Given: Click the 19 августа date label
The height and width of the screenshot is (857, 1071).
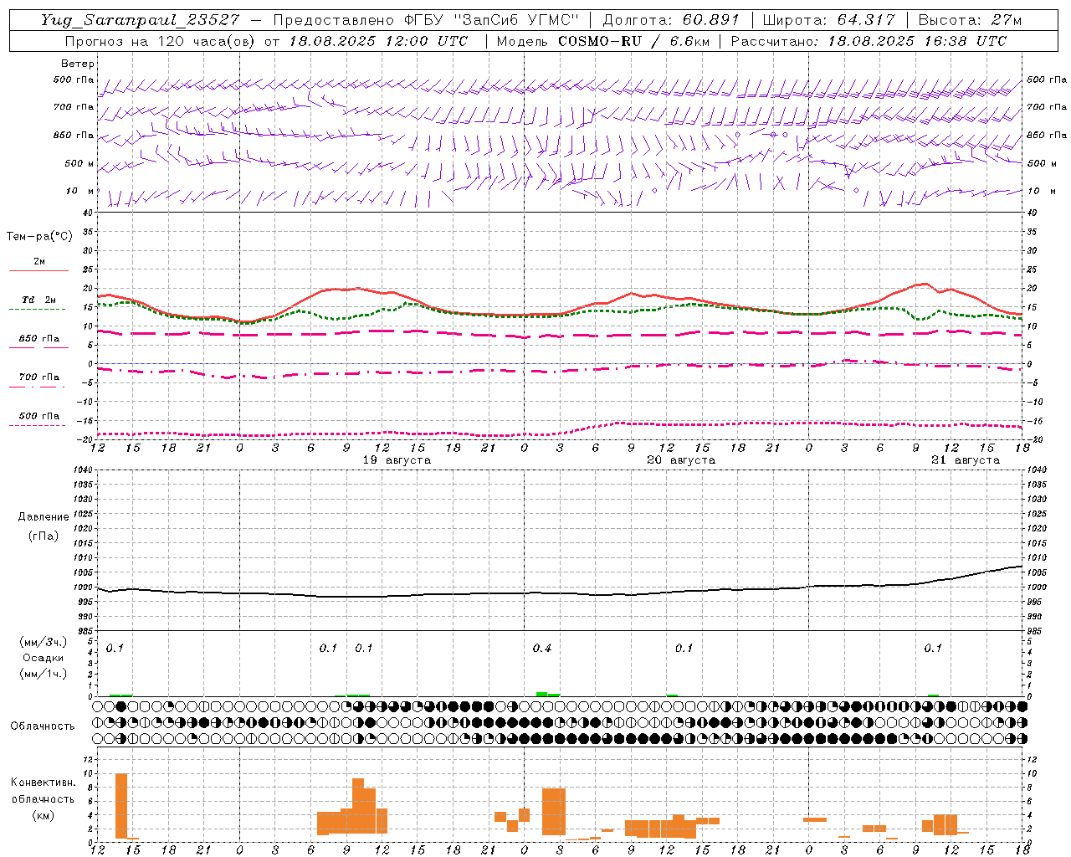Looking at the screenshot, I should (x=397, y=460).
